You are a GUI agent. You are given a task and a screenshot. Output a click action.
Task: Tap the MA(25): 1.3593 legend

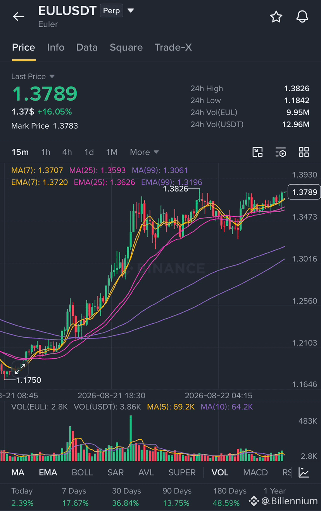pos(97,170)
